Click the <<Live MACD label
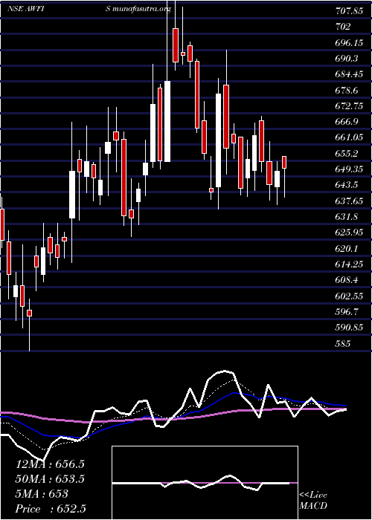This screenshot has height=520, width=372. coord(313,501)
